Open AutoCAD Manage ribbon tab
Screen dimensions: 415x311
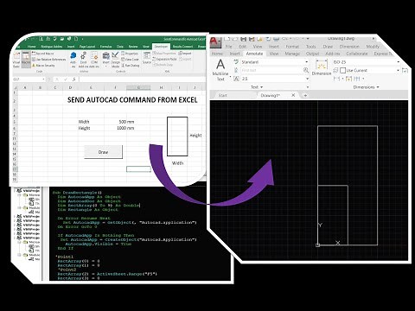(292, 54)
